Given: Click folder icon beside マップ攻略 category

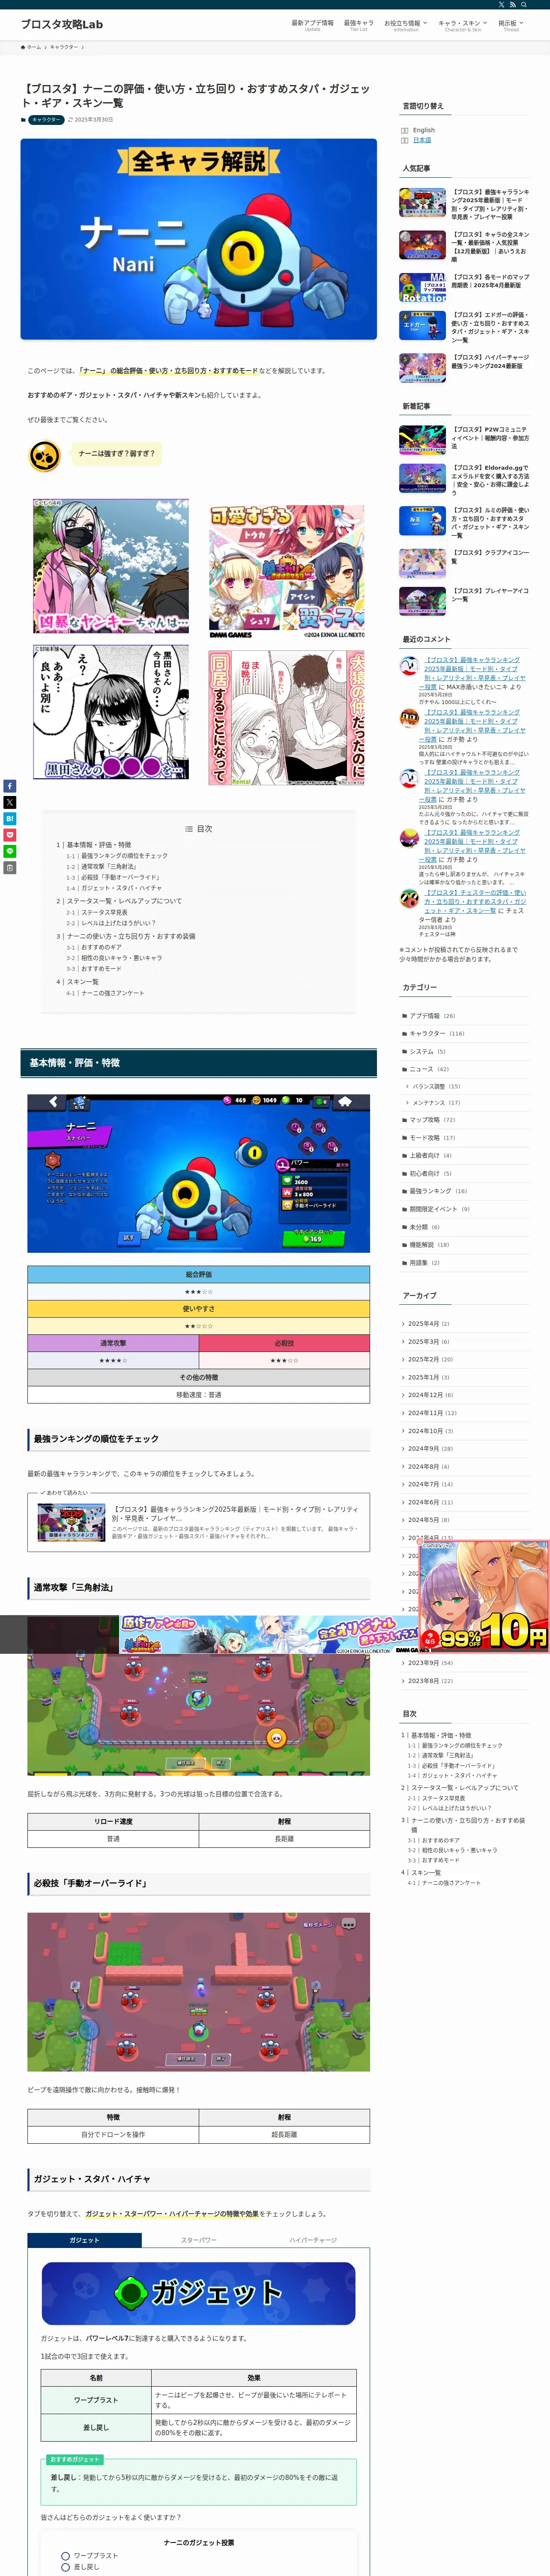Looking at the screenshot, I should [404, 1120].
